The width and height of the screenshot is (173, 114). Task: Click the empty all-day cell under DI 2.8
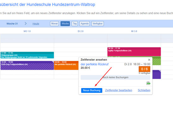(81, 38)
